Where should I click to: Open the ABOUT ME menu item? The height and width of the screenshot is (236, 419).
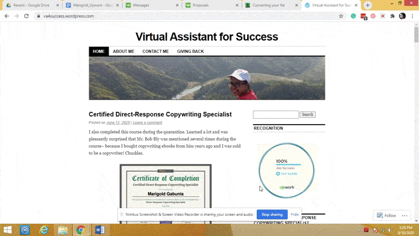point(123,51)
